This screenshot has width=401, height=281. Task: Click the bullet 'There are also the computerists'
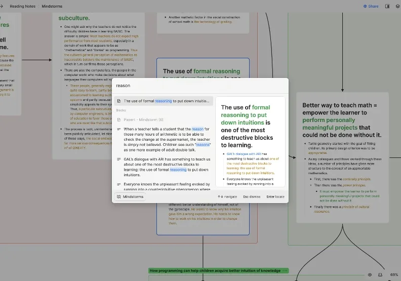100,75
